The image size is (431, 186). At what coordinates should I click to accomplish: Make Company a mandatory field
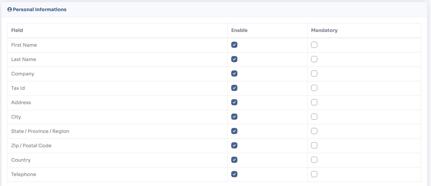click(314, 73)
